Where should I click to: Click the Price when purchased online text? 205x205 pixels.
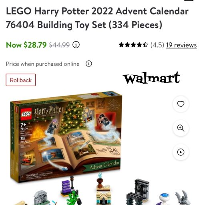pos(43,64)
